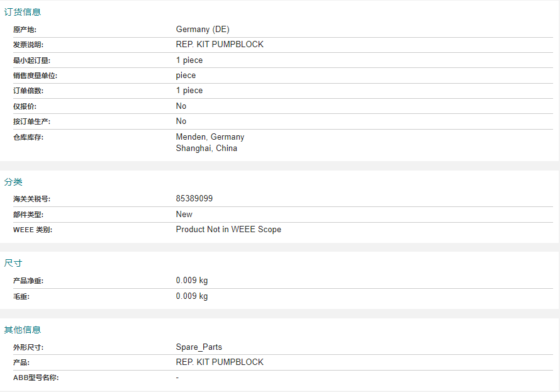The width and height of the screenshot is (560, 392).
Task: Select the 仓库库存 label
Action: tap(28, 137)
